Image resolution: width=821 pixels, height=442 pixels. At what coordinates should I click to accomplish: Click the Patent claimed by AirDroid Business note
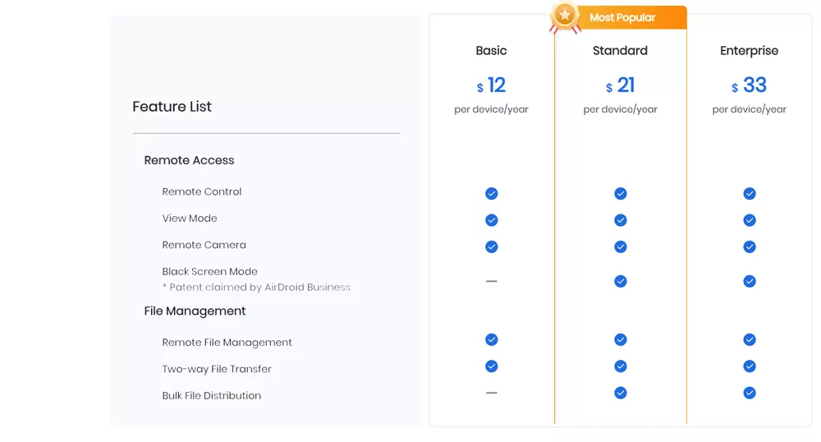pos(256,287)
